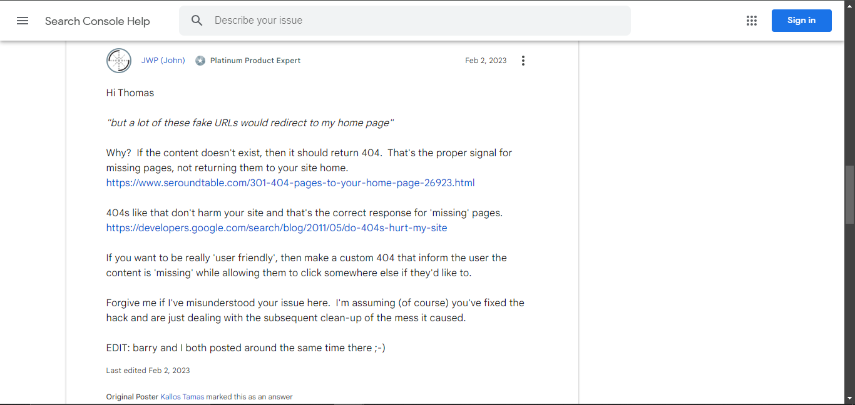The height and width of the screenshot is (405, 855).
Task: Click the 'Platinum Product Expert' label
Action: 255,61
